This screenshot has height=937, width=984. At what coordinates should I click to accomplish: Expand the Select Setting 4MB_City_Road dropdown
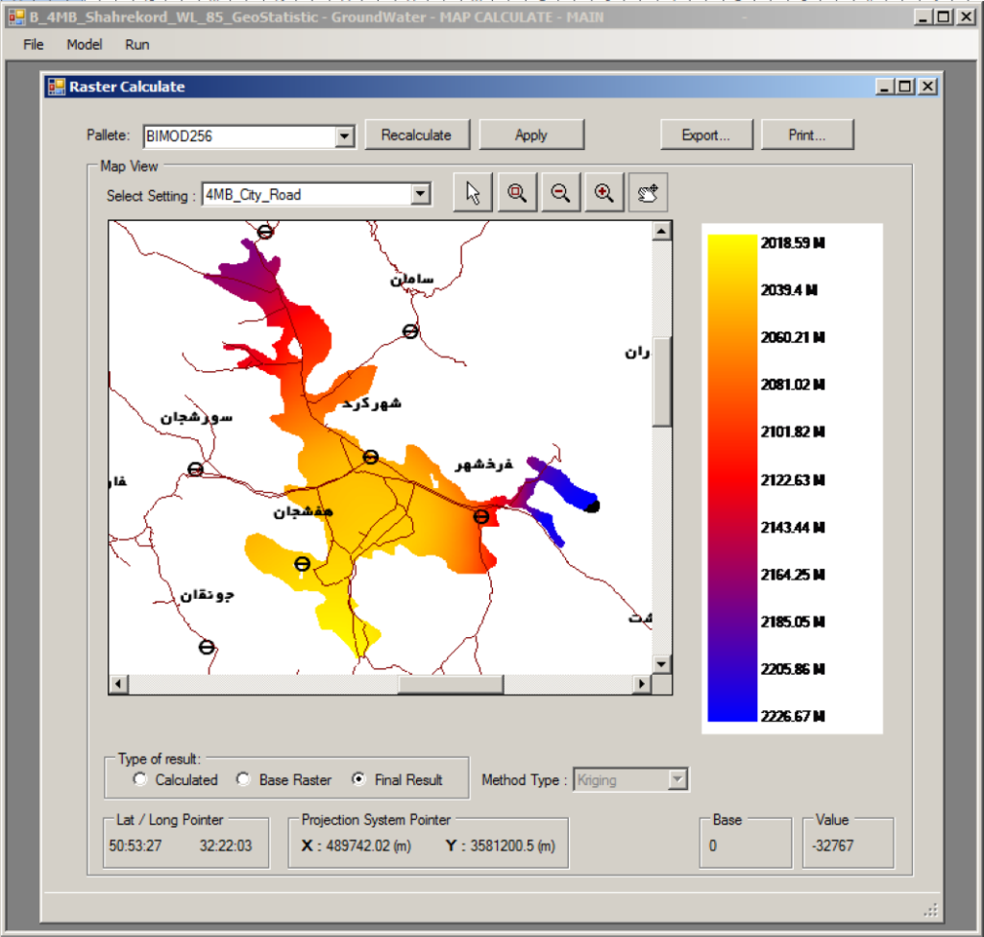(420, 195)
